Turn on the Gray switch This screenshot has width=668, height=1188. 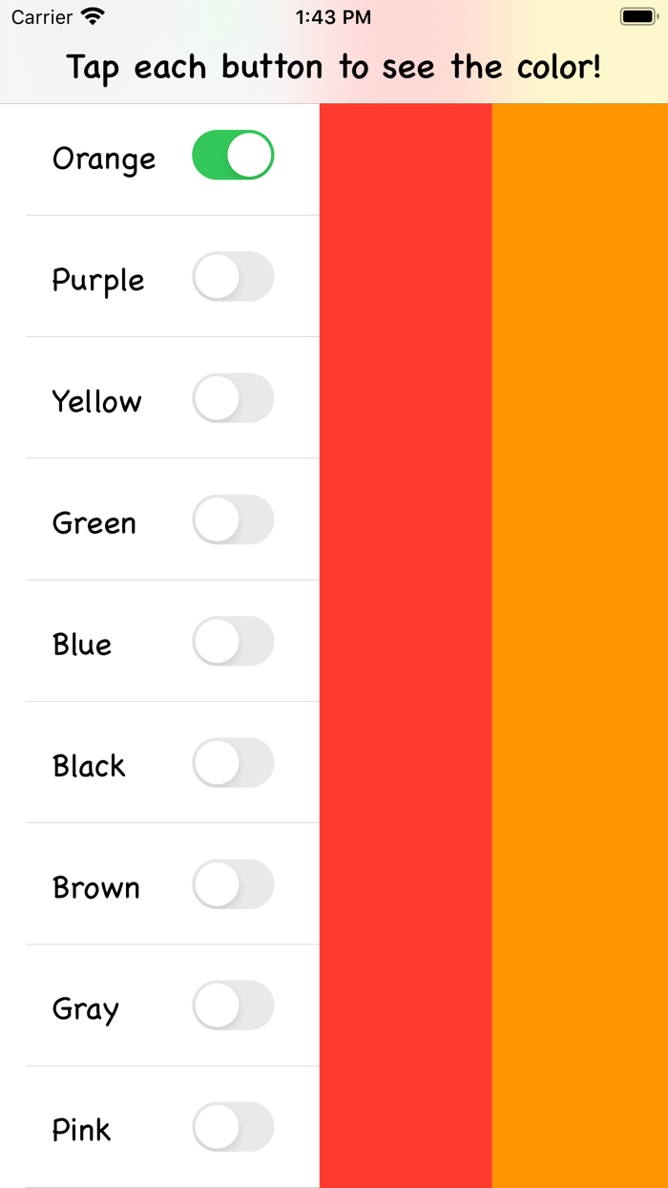pyautogui.click(x=233, y=1005)
